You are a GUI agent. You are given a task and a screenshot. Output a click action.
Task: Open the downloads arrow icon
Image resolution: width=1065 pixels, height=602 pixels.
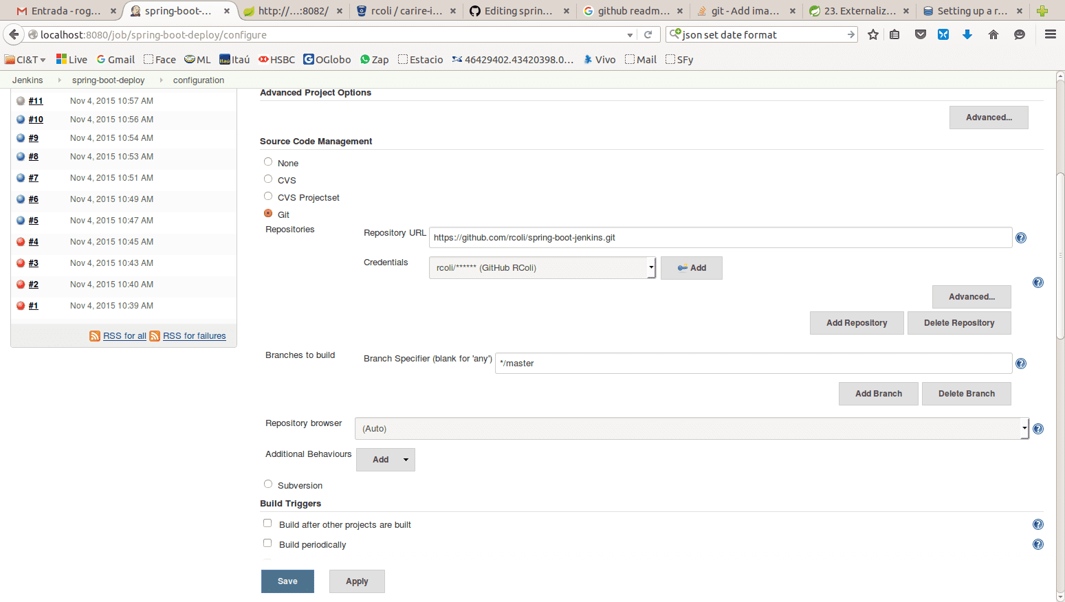pos(967,34)
